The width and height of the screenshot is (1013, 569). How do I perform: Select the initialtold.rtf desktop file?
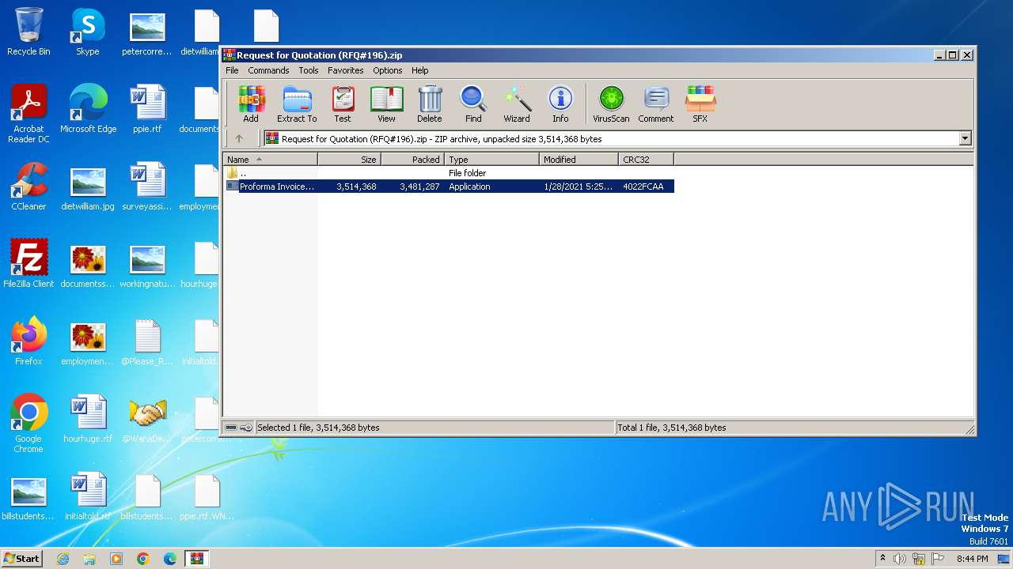coord(88,497)
